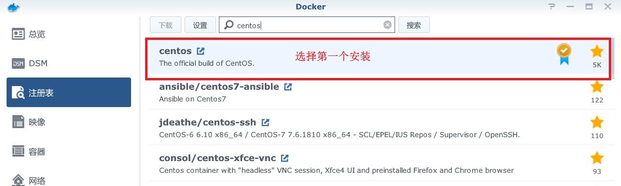
Task: Click the star icon for centos image
Action: (x=597, y=52)
